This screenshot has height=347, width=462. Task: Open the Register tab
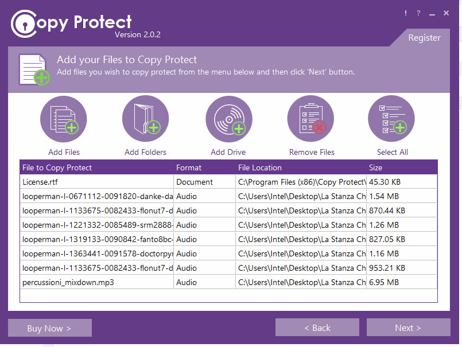click(424, 38)
